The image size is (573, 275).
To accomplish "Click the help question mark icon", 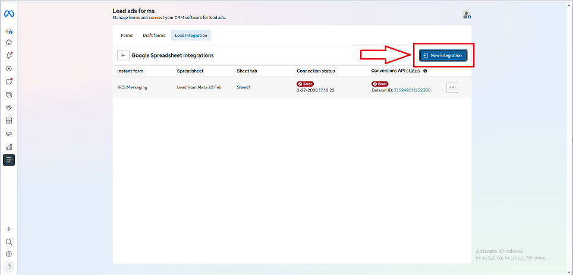I will click(x=9, y=267).
